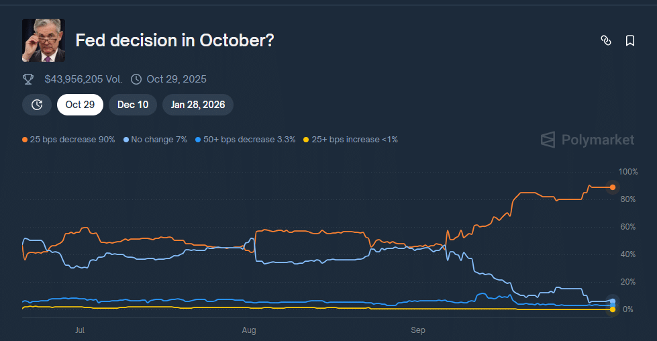Click the 25+ bps increase <1% legend label
Image resolution: width=657 pixels, height=341 pixels.
point(355,140)
